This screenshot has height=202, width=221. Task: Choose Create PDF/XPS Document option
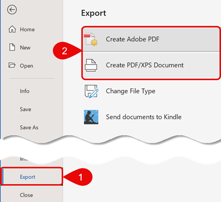pyautogui.click(x=151, y=65)
